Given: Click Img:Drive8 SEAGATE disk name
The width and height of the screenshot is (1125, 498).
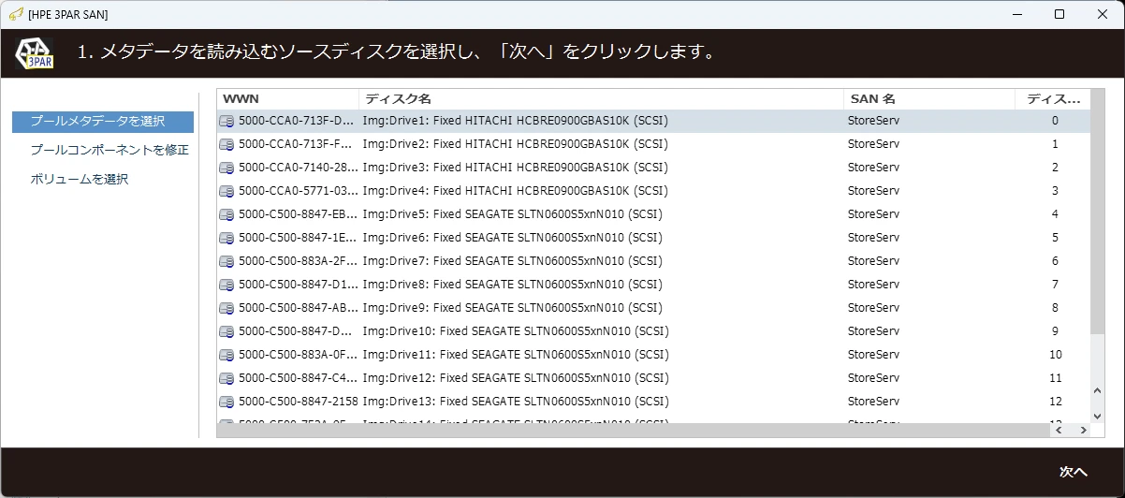Looking at the screenshot, I should pyautogui.click(x=513, y=285).
